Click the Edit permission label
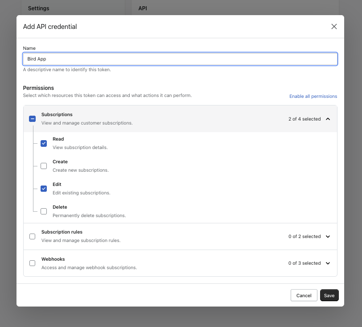This screenshot has width=362, height=327. point(57,184)
